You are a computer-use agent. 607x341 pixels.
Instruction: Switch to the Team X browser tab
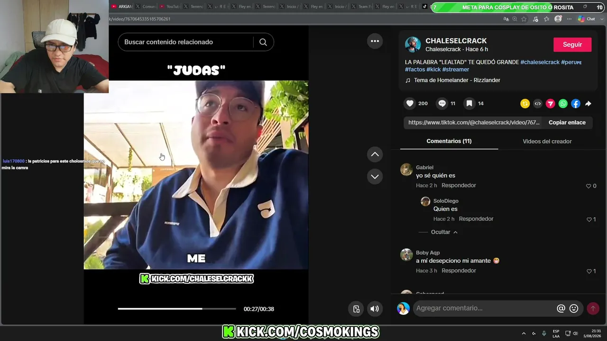(362, 7)
